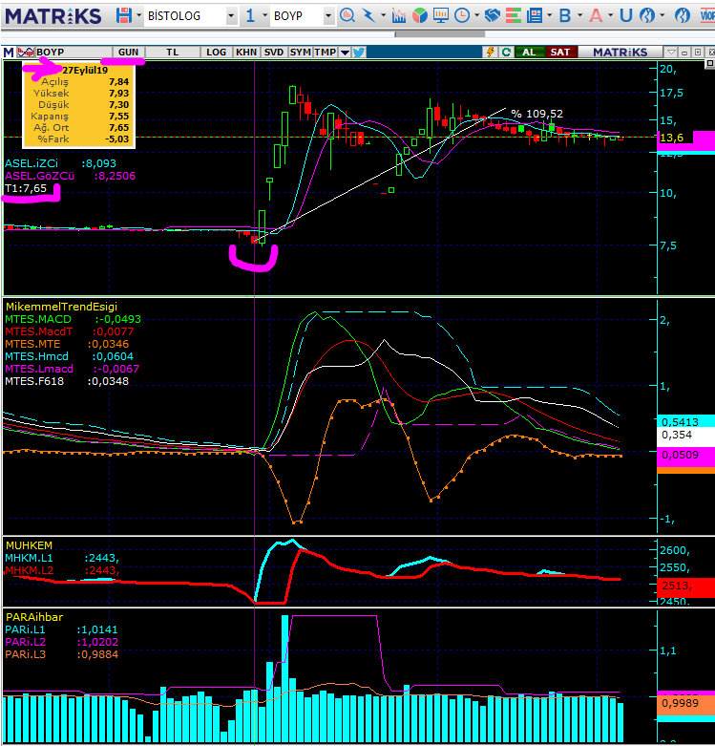715x746 pixels.
Task: Click the BİSTOLOG template name field
Action: pyautogui.click(x=185, y=16)
